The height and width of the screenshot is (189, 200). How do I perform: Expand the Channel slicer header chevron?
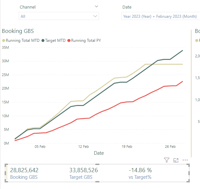(x=97, y=6)
